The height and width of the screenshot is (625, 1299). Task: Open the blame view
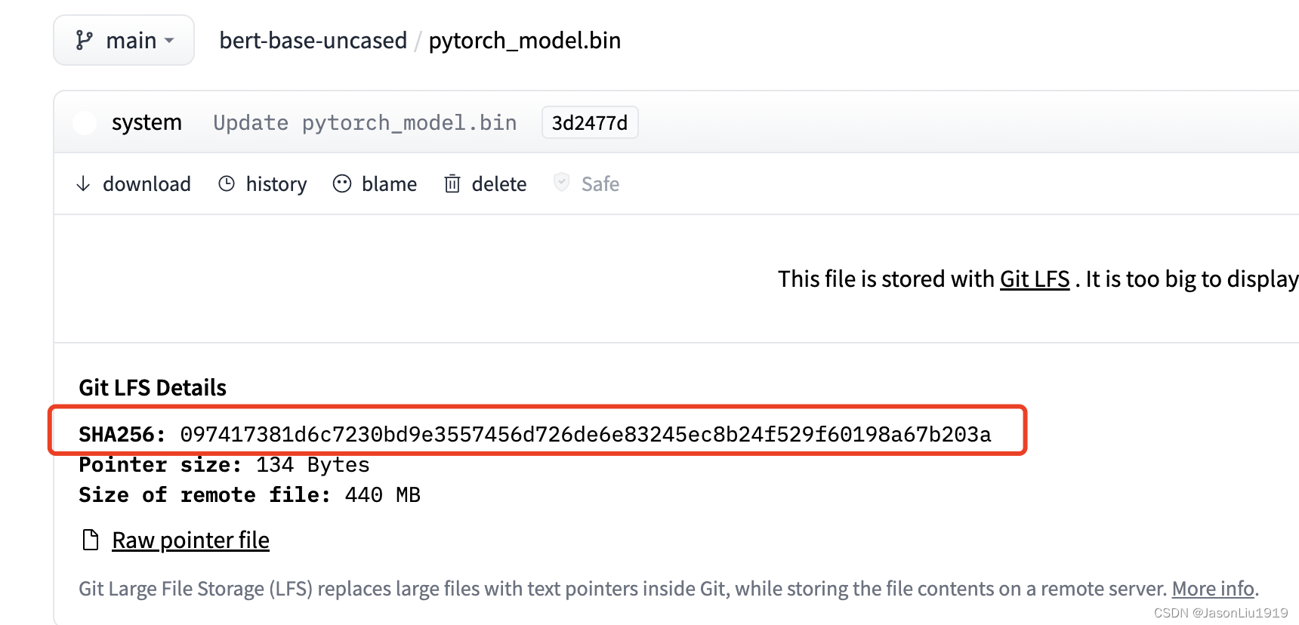click(389, 184)
